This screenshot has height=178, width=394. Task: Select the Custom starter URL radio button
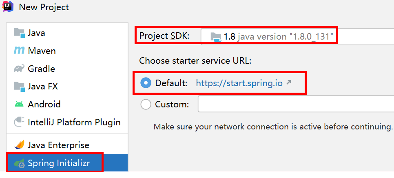(x=146, y=105)
